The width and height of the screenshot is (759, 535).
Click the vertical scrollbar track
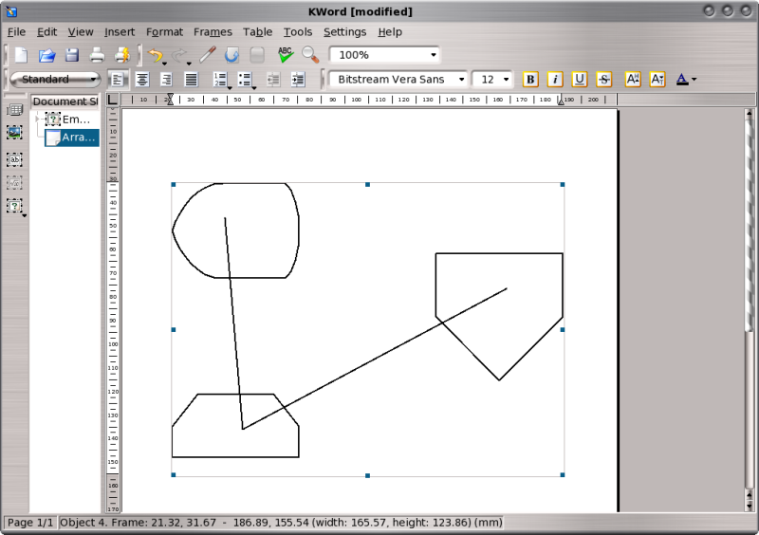[x=750, y=304]
